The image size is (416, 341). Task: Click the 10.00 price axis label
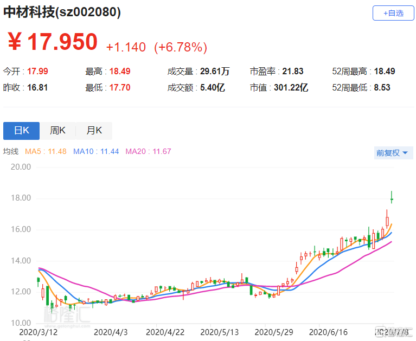tap(21, 323)
